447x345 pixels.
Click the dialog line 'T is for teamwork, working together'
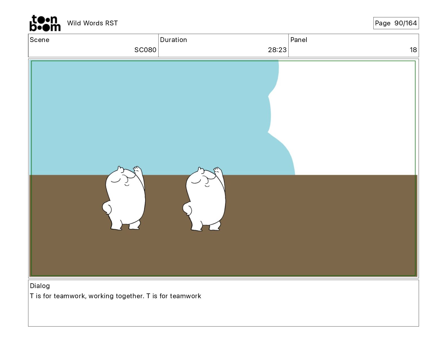click(87, 296)
